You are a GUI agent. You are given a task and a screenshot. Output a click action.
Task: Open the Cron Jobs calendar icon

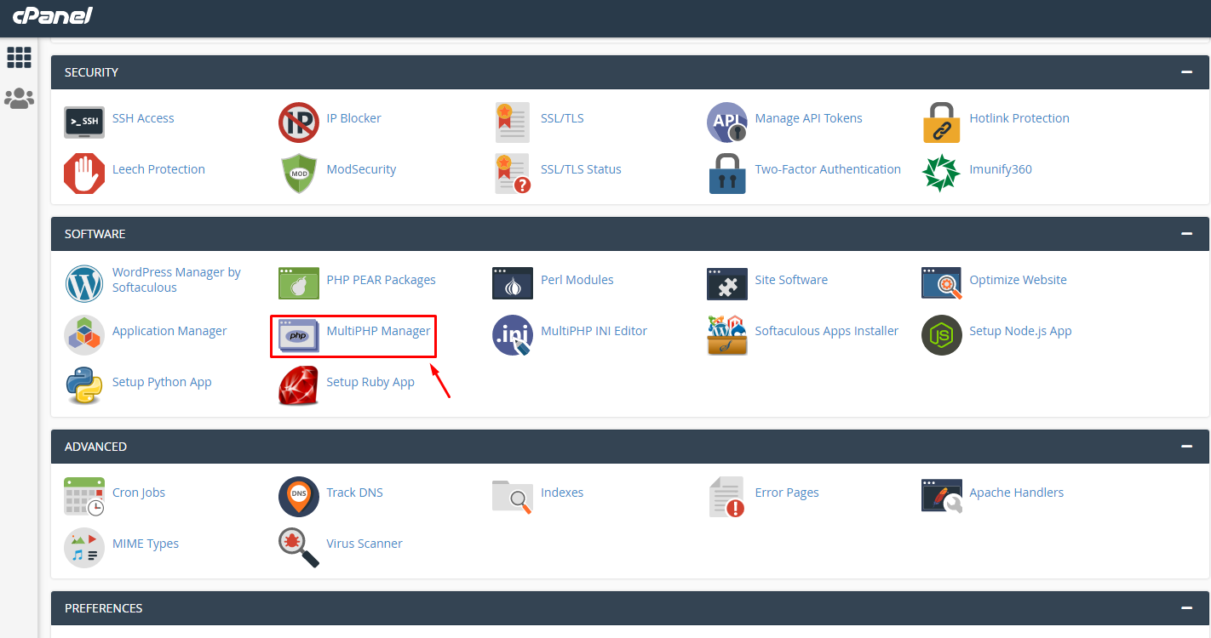coord(83,496)
